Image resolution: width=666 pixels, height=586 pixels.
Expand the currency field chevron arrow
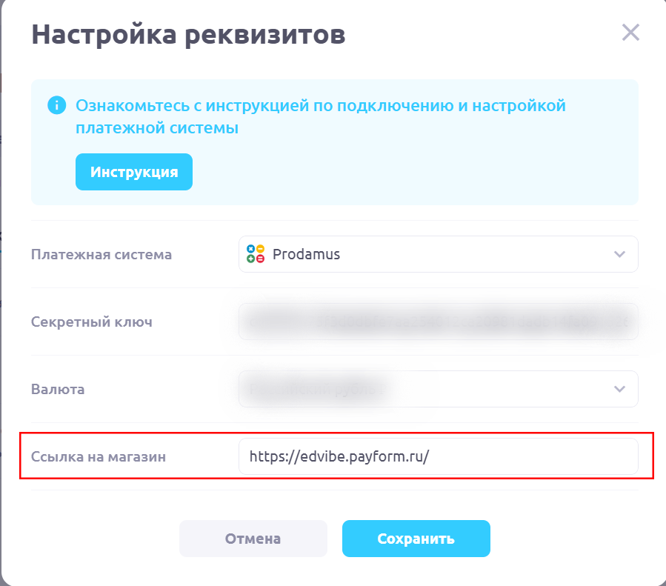click(x=620, y=389)
